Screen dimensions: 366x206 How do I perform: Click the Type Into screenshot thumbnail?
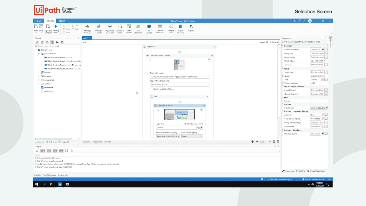[x=180, y=115]
